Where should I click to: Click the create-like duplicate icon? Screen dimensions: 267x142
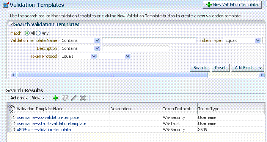pyautogui.click(x=64, y=98)
